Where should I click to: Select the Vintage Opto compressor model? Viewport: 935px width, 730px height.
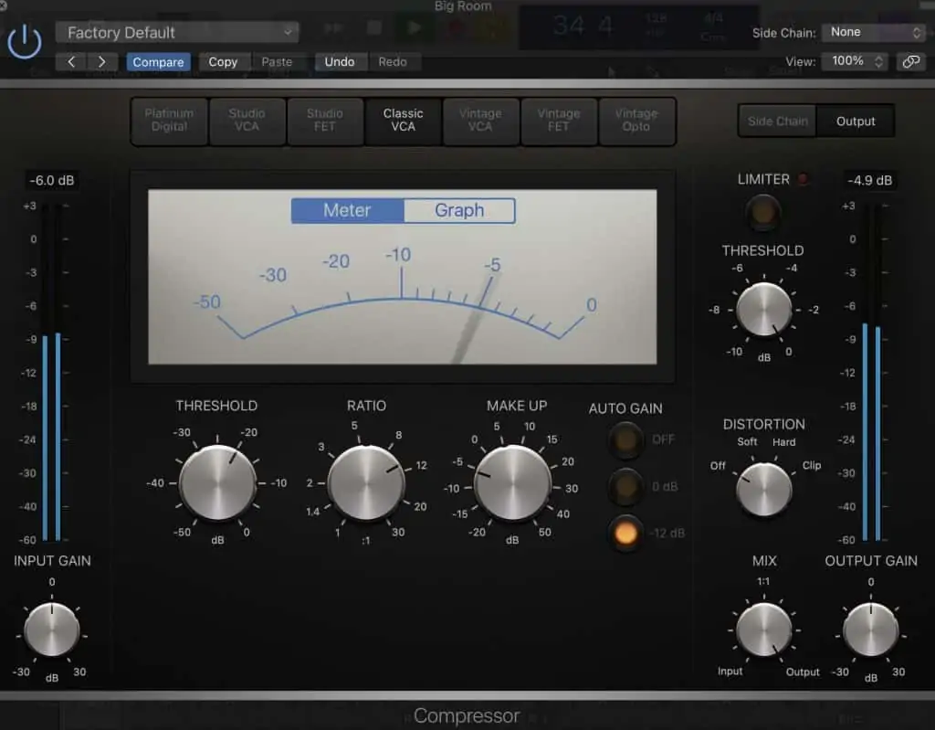636,121
